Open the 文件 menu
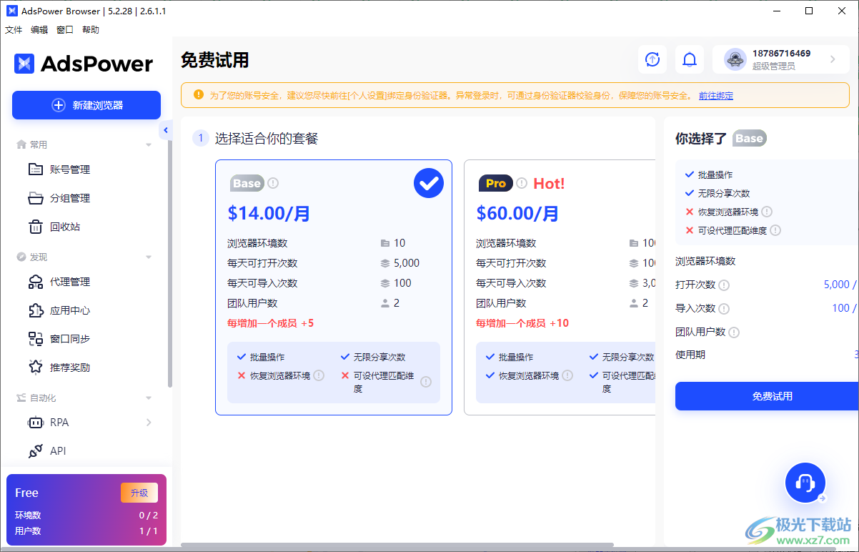 coord(13,29)
